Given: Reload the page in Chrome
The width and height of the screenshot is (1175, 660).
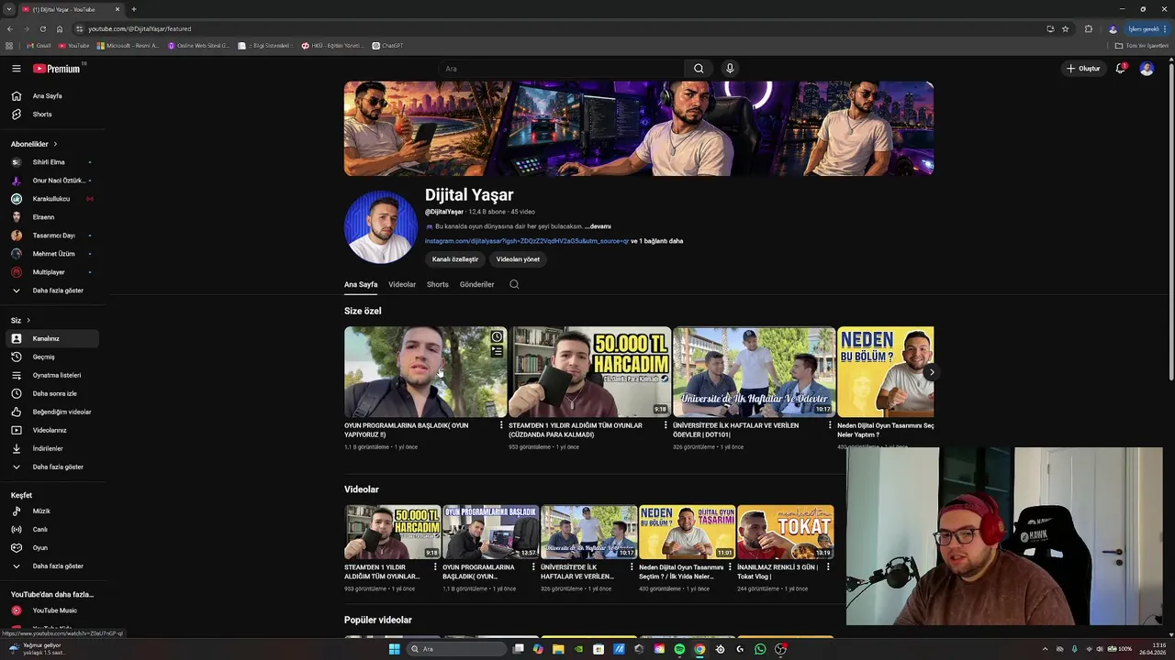Looking at the screenshot, I should click(42, 28).
